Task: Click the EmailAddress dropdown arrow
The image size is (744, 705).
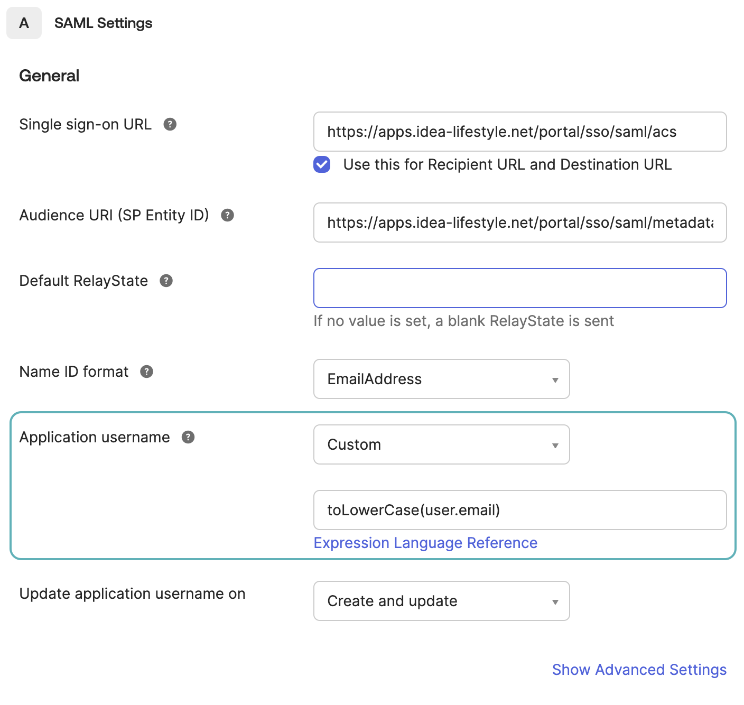Action: pyautogui.click(x=555, y=379)
